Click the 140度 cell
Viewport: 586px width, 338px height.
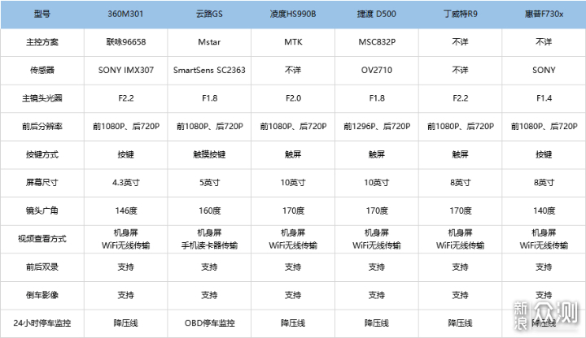(544, 210)
